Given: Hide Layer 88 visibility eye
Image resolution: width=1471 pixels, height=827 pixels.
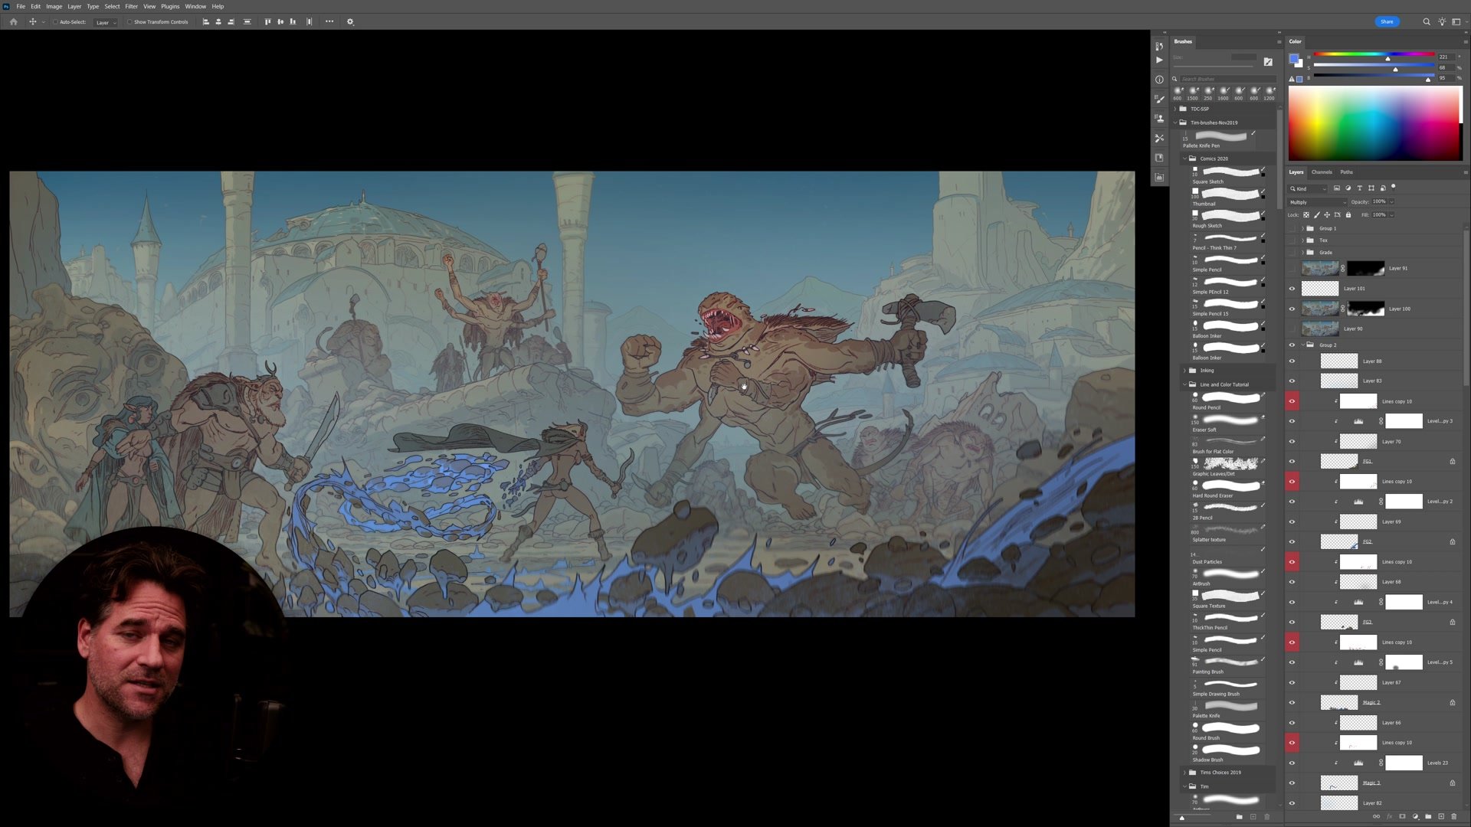Looking at the screenshot, I should click(1292, 361).
